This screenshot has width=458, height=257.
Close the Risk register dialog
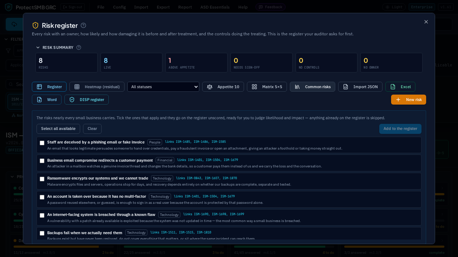tap(426, 22)
